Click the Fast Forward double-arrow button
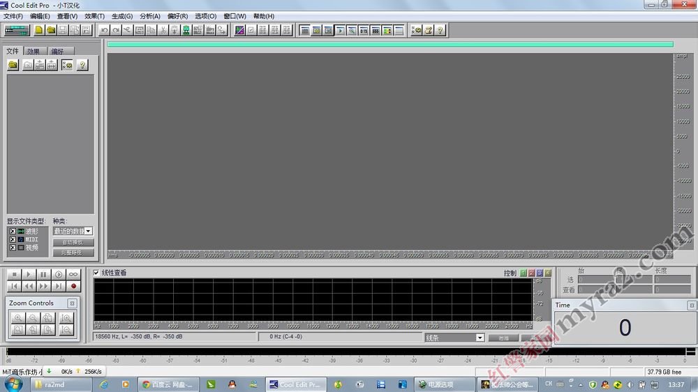The image size is (698, 392). coord(43,286)
